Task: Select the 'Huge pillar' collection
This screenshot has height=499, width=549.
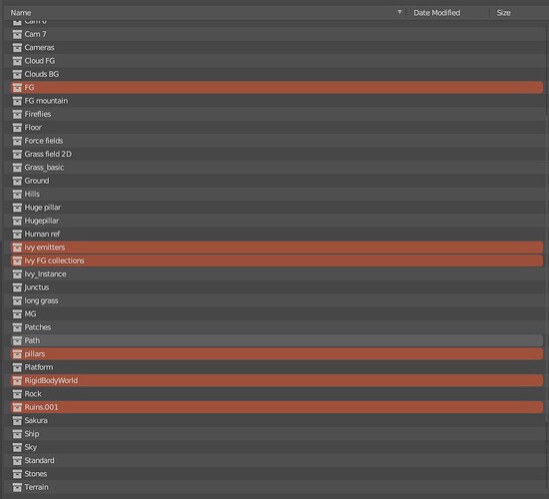Action: click(276, 208)
